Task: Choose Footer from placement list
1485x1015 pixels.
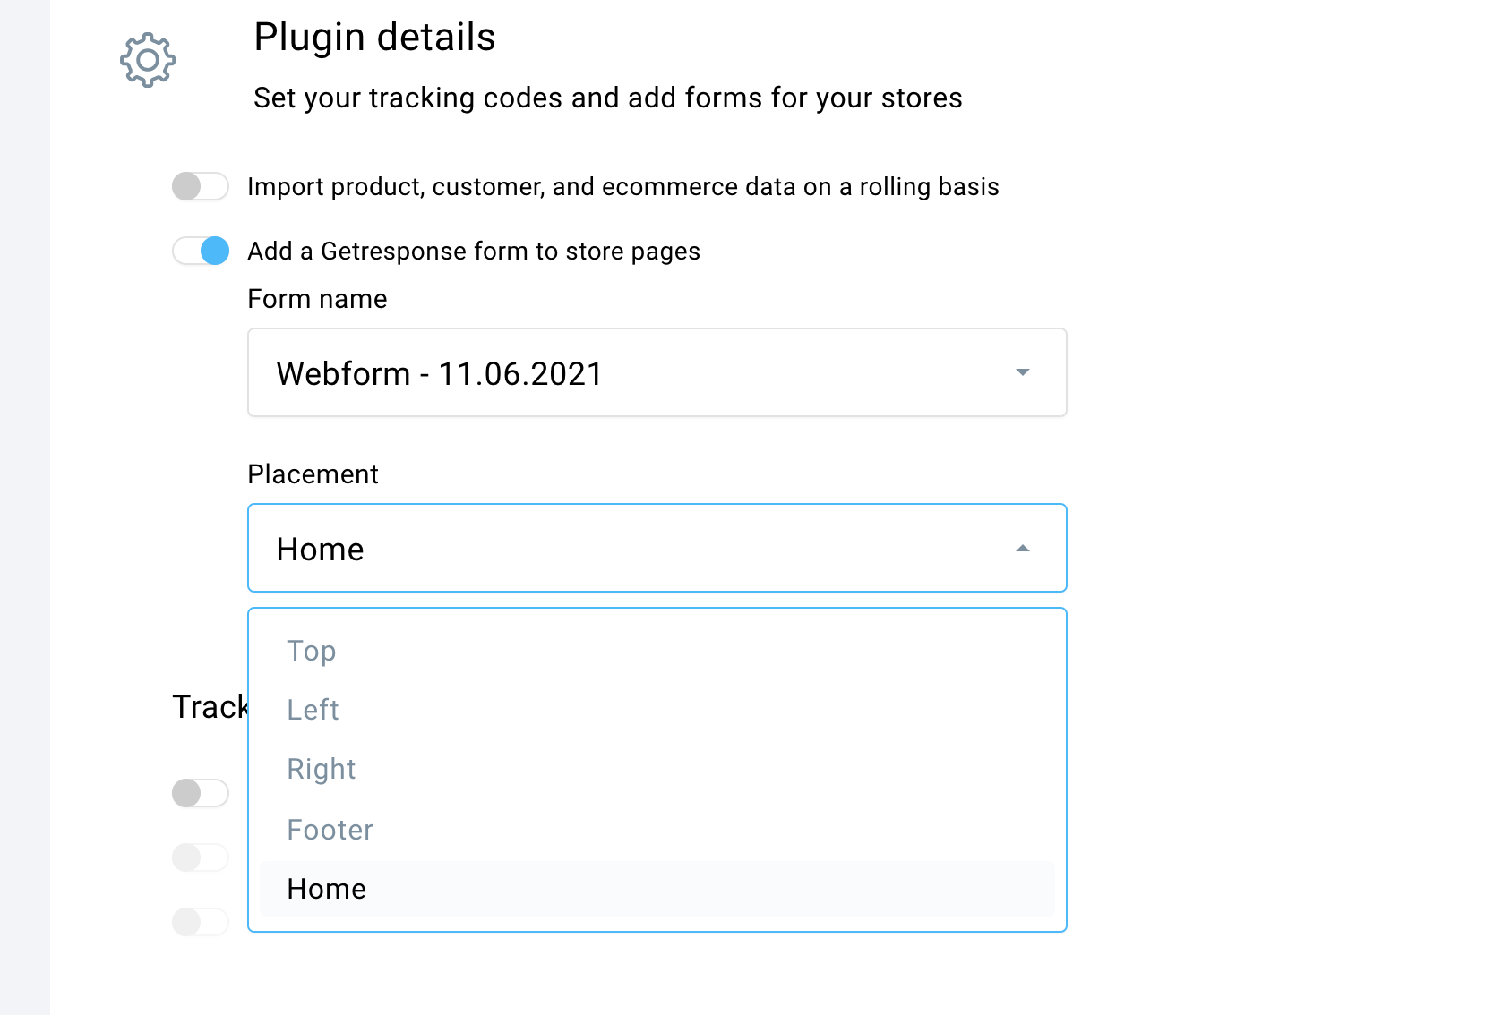Action: point(330,830)
